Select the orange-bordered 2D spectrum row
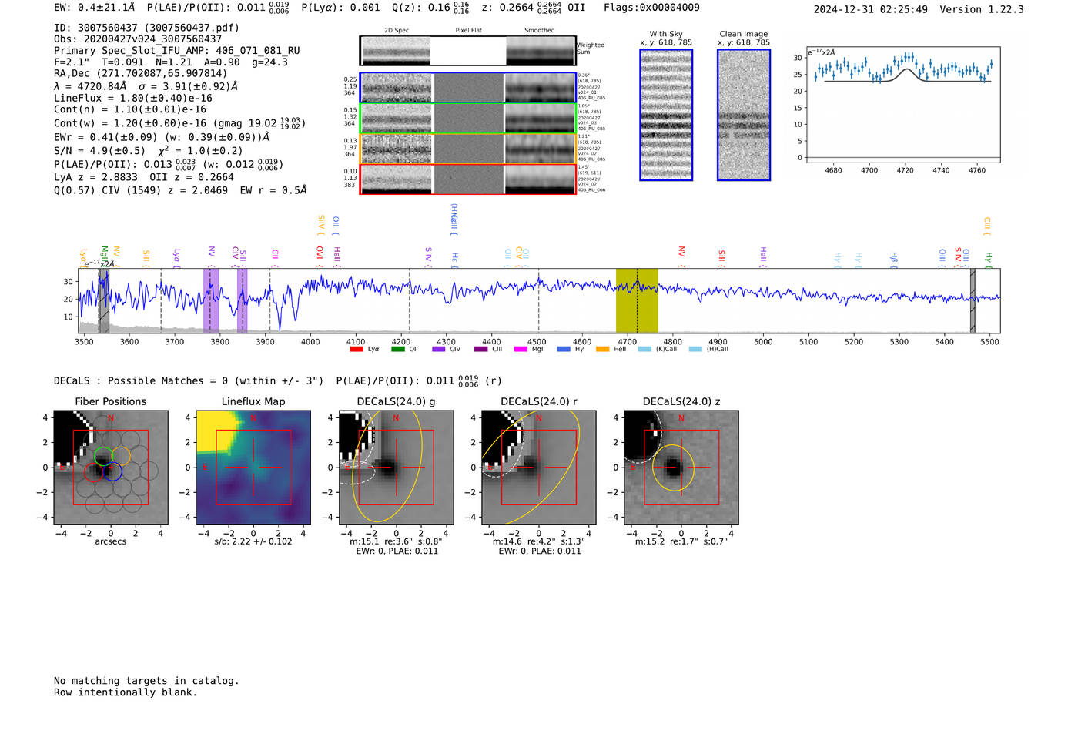The height and width of the screenshot is (734, 1078). tap(467, 149)
